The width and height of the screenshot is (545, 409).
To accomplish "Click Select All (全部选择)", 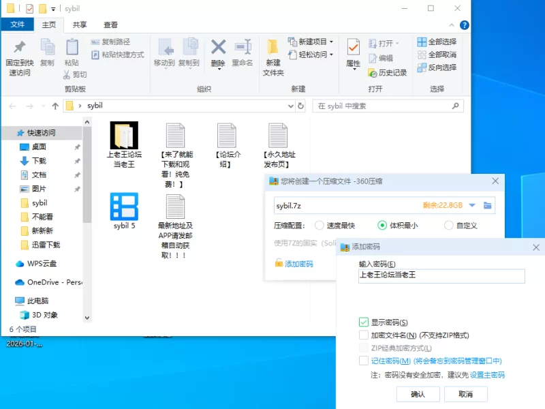I will pos(437,42).
